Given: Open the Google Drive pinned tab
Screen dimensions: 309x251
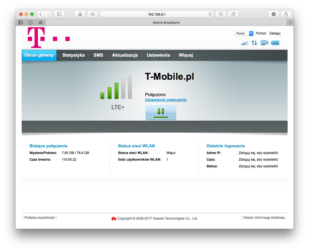Looking at the screenshot, I should (x=41, y=23).
